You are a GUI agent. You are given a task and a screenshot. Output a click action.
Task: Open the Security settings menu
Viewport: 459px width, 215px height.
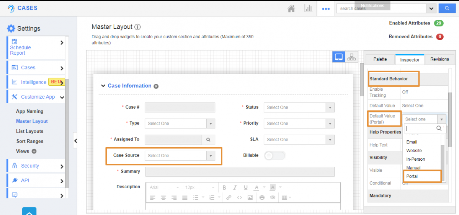tap(30, 166)
